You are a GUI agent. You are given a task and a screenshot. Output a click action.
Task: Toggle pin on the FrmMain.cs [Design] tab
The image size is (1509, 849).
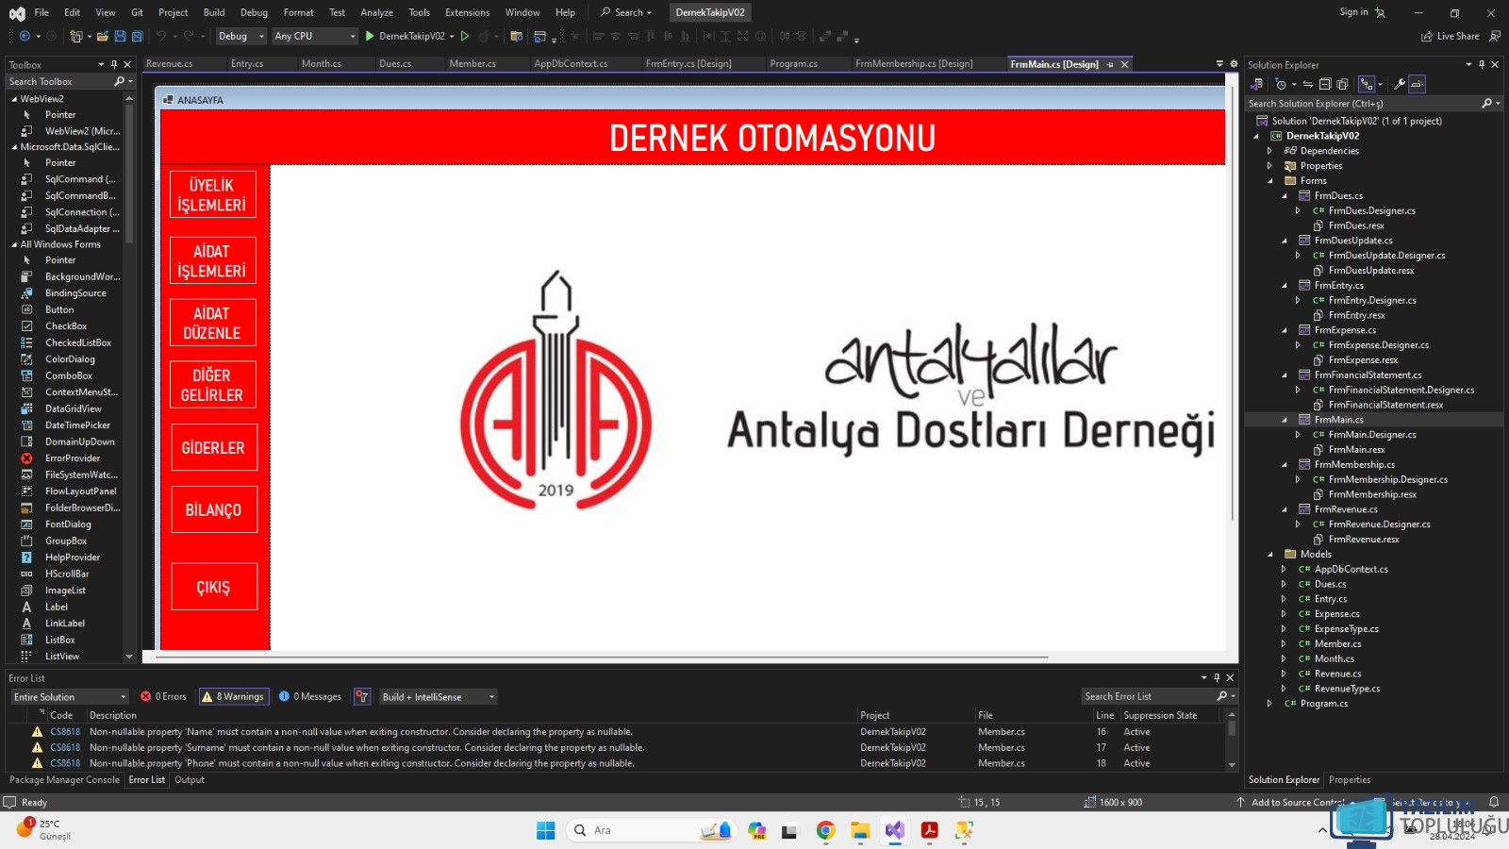(1110, 64)
